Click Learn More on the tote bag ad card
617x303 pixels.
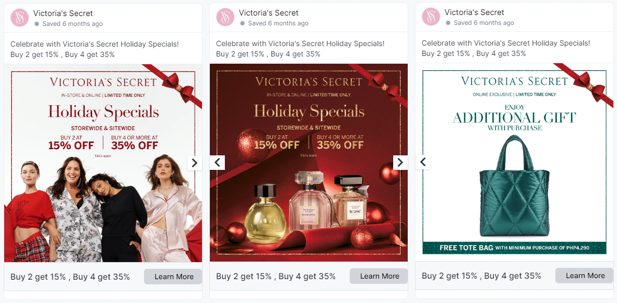point(585,276)
